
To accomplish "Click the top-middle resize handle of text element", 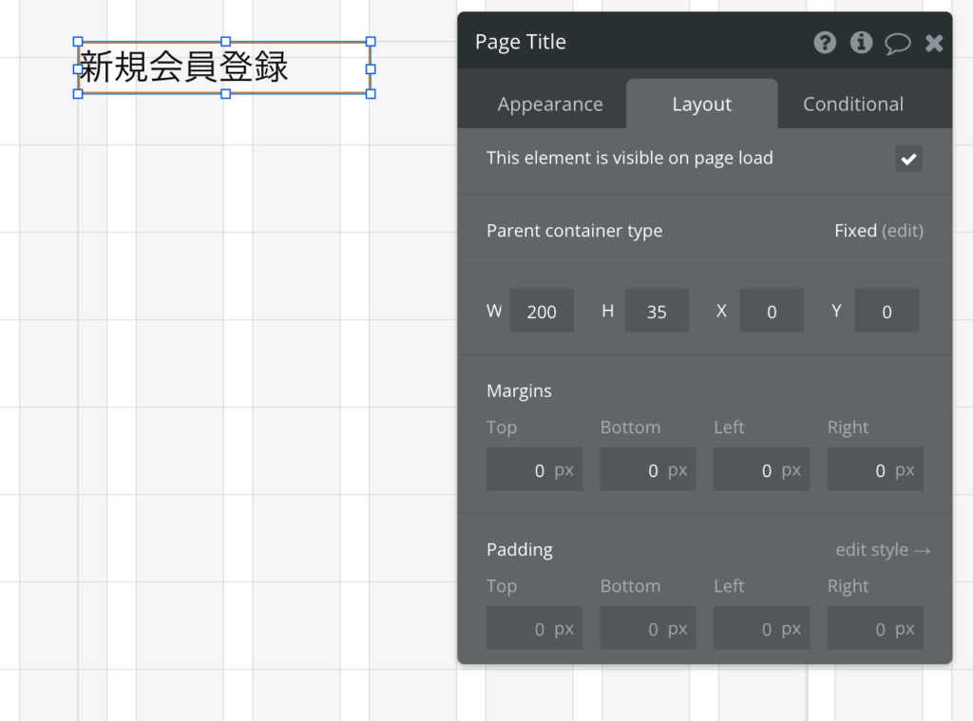I will [226, 42].
